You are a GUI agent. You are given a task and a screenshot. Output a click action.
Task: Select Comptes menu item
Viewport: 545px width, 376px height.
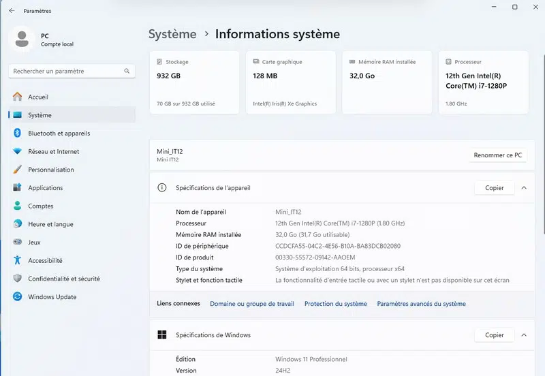tap(40, 206)
